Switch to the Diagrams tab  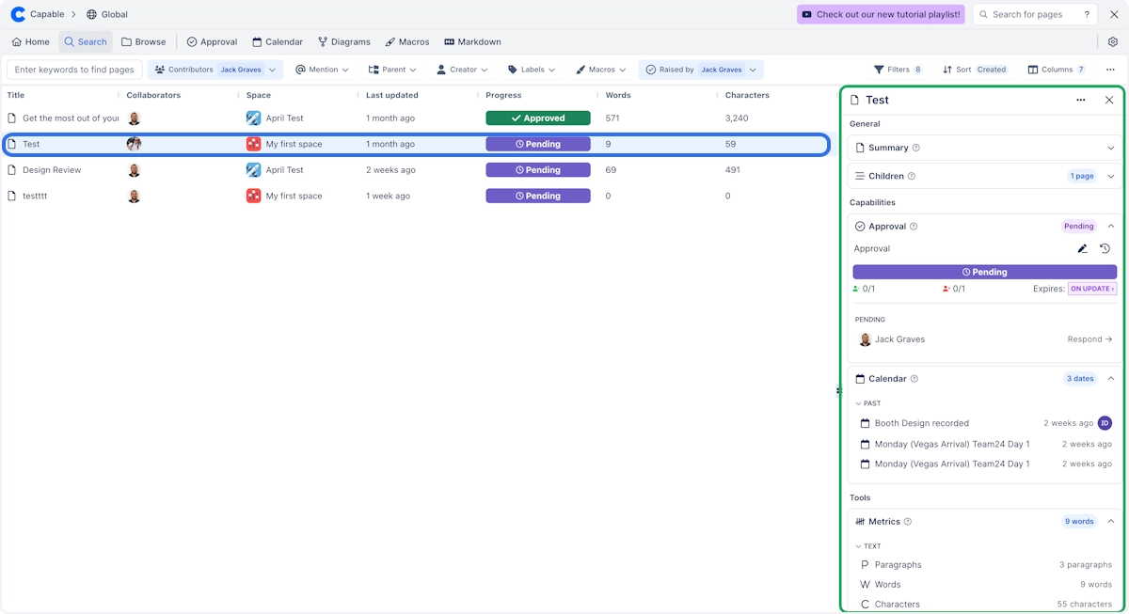pos(343,42)
